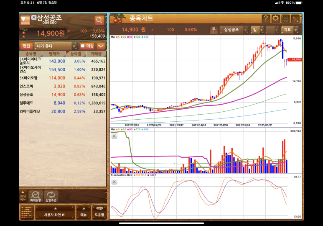Click the 종목차트 panel title

pos(141,18)
